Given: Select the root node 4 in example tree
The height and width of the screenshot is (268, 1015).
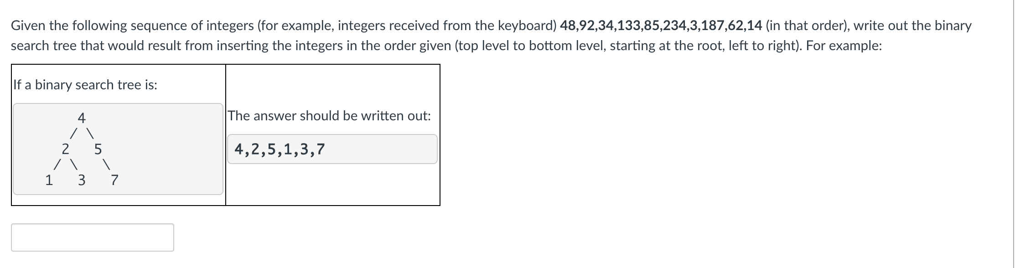Looking at the screenshot, I should pos(81,119).
